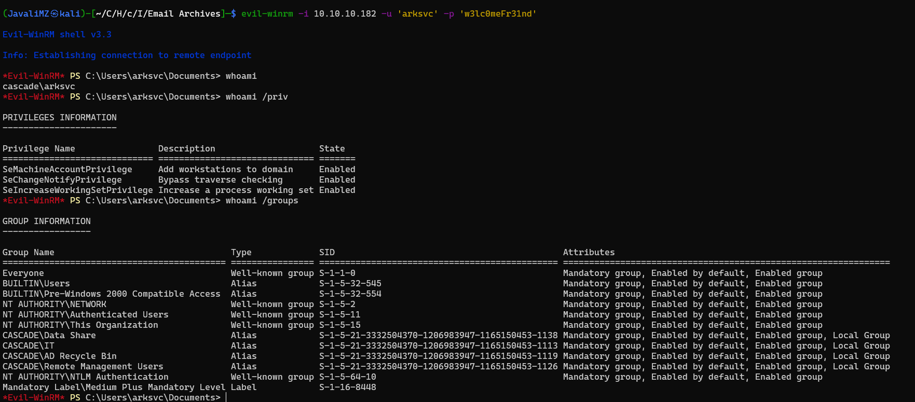Click 'Add workstations to domain' description
The image size is (915, 402).
[x=226, y=169]
